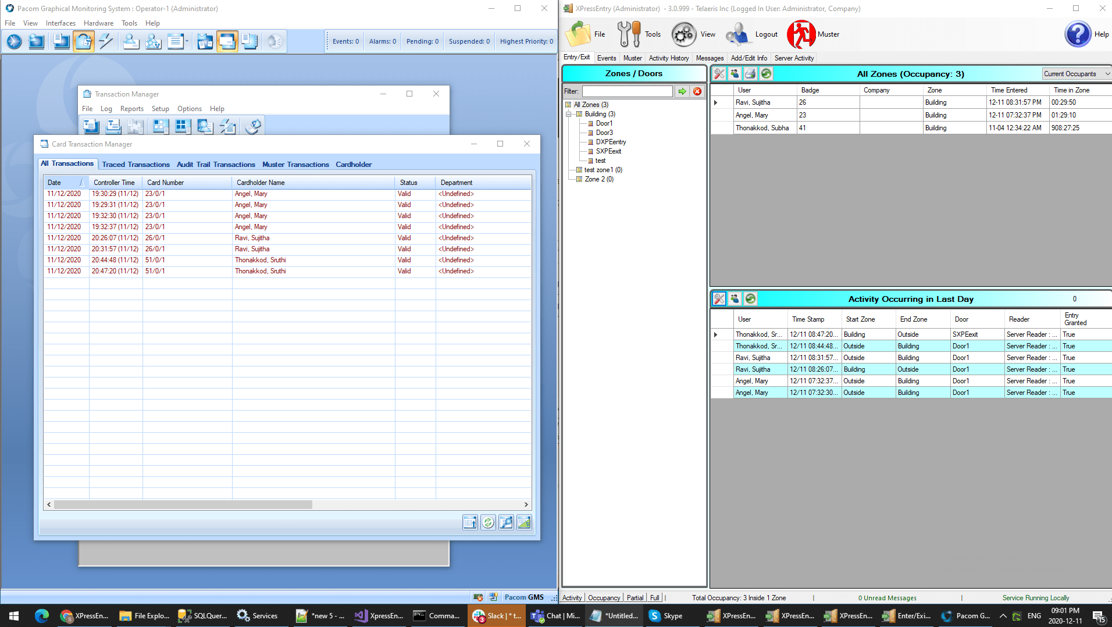Clear the zone filter with red X

pyautogui.click(x=697, y=91)
